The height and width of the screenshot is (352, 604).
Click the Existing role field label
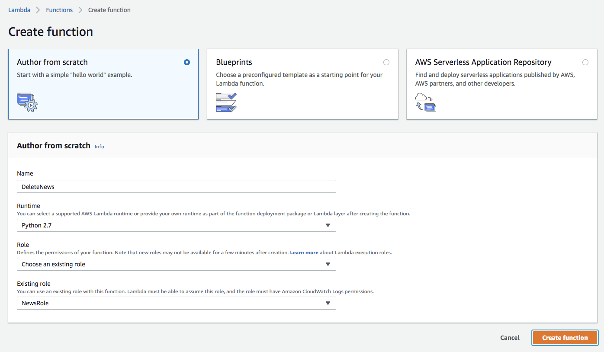pyautogui.click(x=34, y=284)
